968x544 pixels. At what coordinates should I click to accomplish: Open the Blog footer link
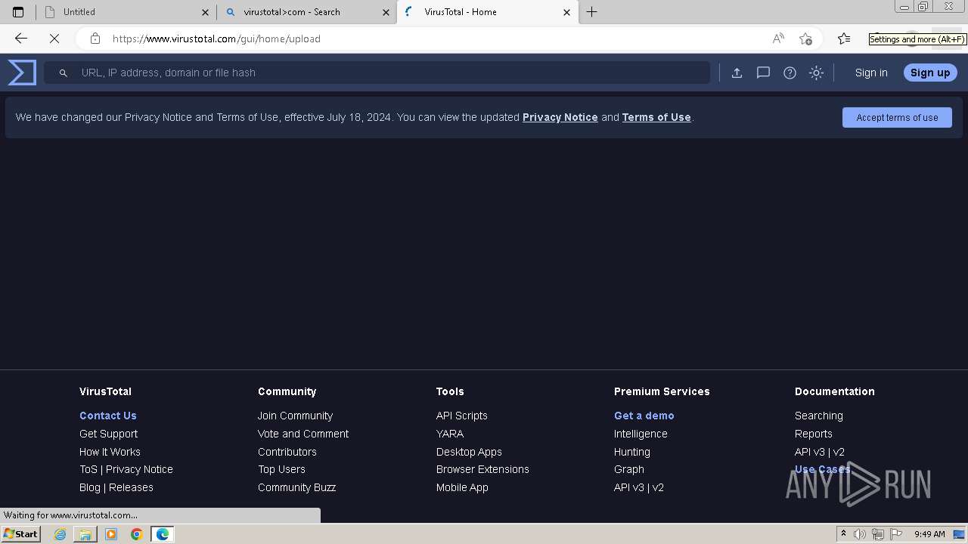90,487
